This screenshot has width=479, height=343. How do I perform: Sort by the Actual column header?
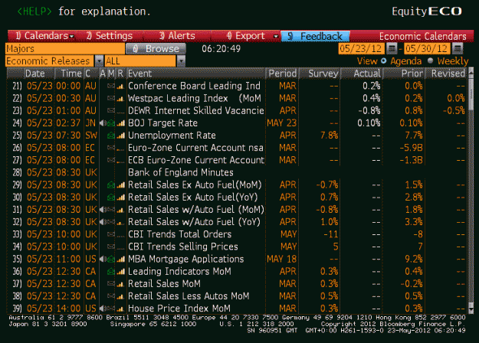[367, 73]
